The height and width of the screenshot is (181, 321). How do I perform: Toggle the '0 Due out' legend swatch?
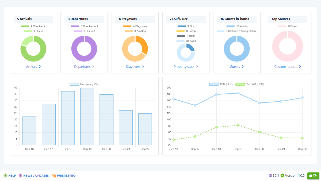78,31
